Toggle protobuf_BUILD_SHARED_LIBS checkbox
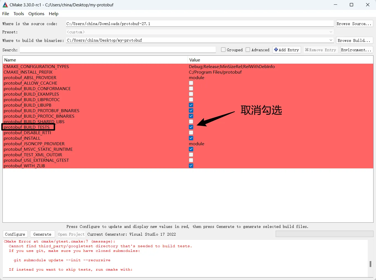 coord(191,122)
